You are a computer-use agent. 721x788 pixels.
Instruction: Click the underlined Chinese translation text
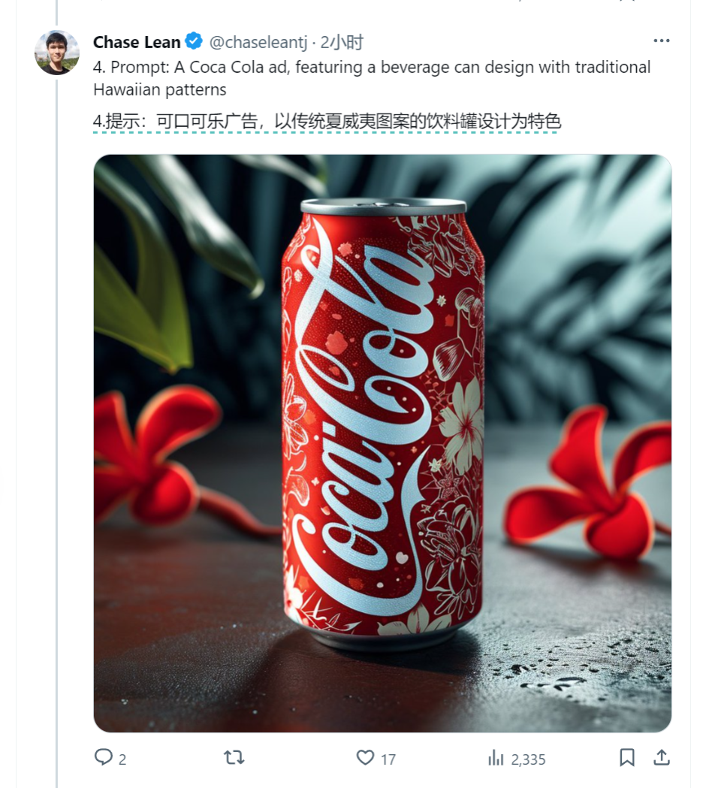coord(327,120)
